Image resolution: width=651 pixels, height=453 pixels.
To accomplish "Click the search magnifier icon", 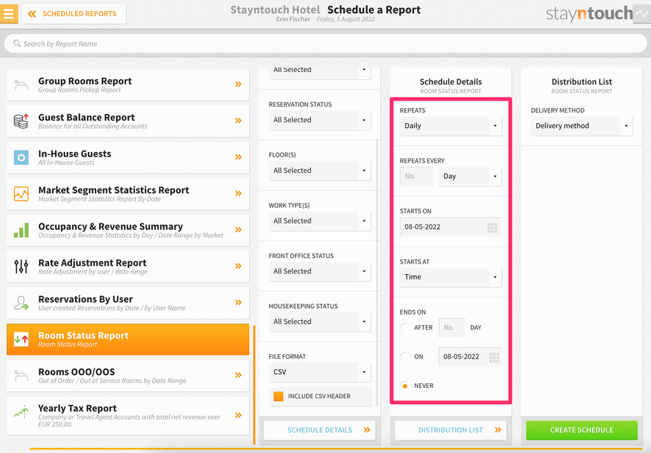I will (16, 43).
